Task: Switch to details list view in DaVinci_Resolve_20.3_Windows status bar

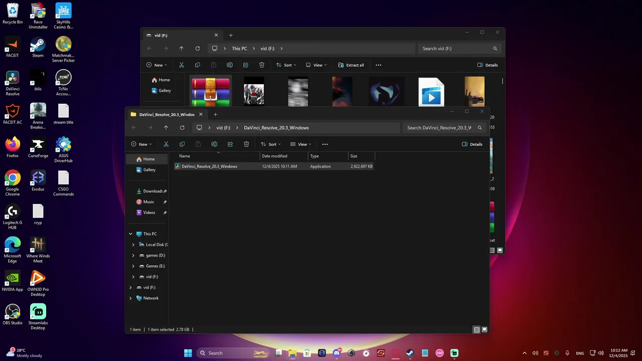Action: [476, 330]
